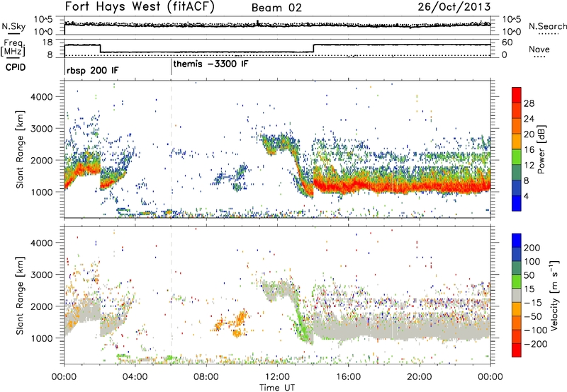Select the "N.Sky" legend label
The height and width of the screenshot is (392, 567).
13,26
